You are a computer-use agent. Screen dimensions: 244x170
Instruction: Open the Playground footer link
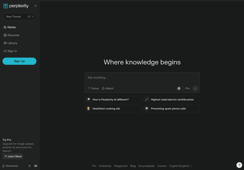(121, 166)
